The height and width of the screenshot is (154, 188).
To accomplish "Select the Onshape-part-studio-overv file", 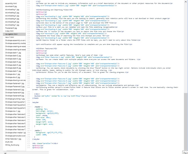I will 15,136.
